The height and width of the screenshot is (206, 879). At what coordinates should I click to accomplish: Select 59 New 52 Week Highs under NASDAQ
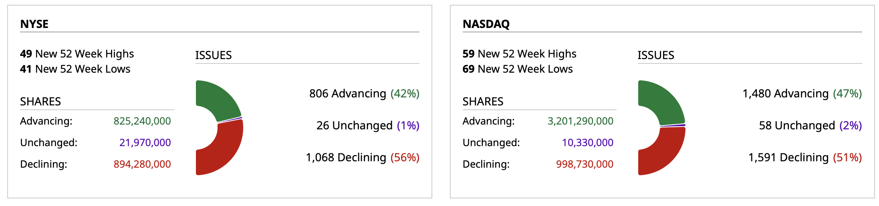click(x=519, y=54)
